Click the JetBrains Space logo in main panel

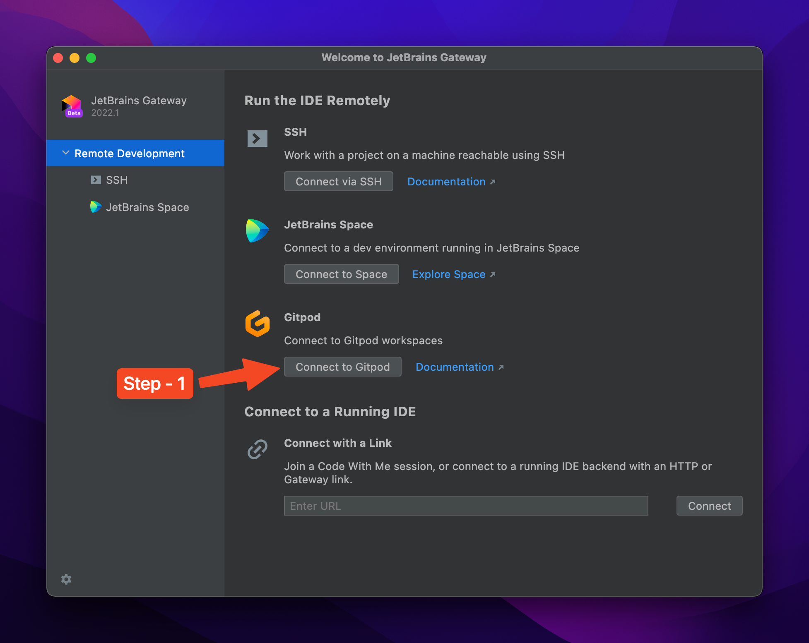(257, 231)
